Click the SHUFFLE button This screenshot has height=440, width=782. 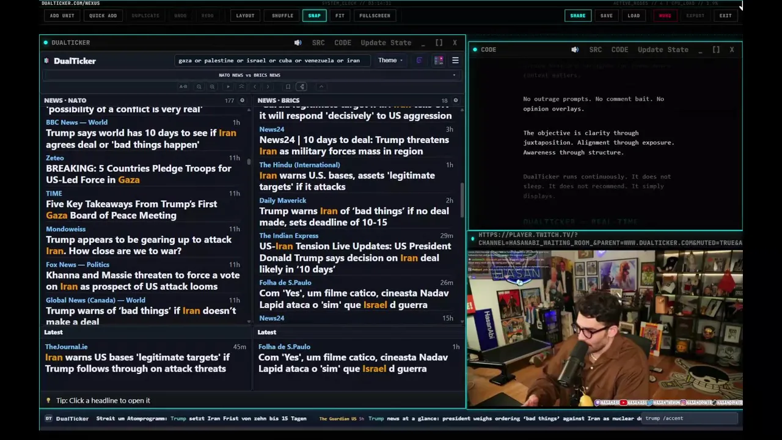coord(282,15)
